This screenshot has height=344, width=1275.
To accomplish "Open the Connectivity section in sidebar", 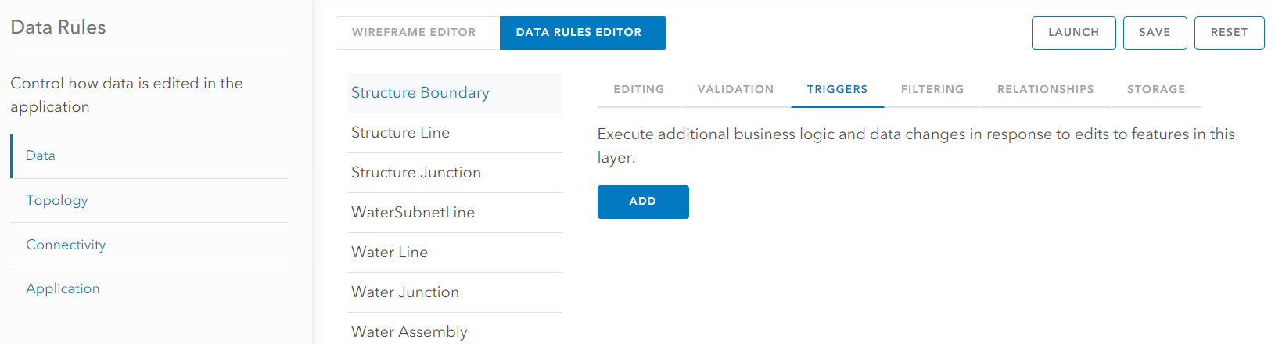I will click(x=149, y=245).
